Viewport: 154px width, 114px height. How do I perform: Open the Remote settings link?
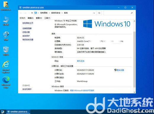(26, 32)
